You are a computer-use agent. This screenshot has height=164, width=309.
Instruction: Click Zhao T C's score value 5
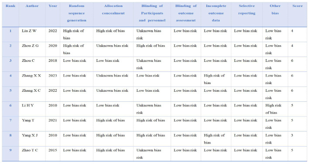[x=292, y=150]
